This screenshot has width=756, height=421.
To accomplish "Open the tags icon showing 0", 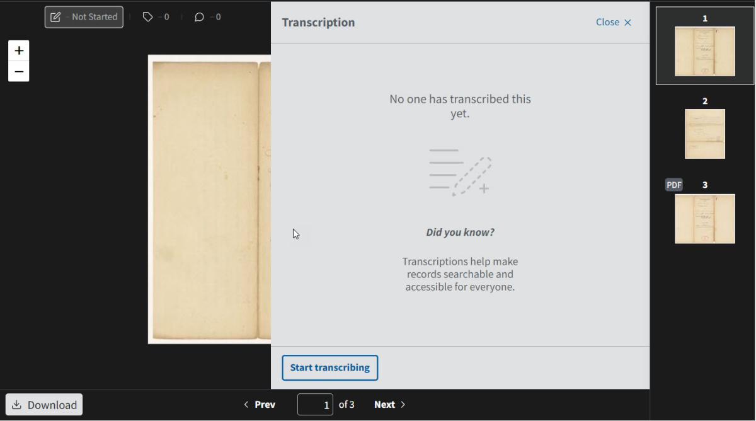I will 148,17.
